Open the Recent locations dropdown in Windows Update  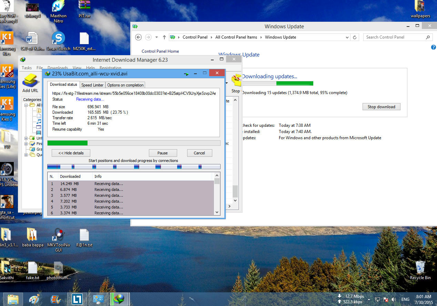point(156,37)
